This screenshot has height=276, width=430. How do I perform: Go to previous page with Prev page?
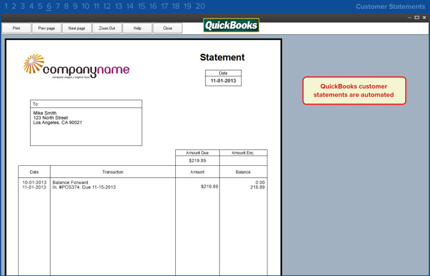[x=47, y=28]
